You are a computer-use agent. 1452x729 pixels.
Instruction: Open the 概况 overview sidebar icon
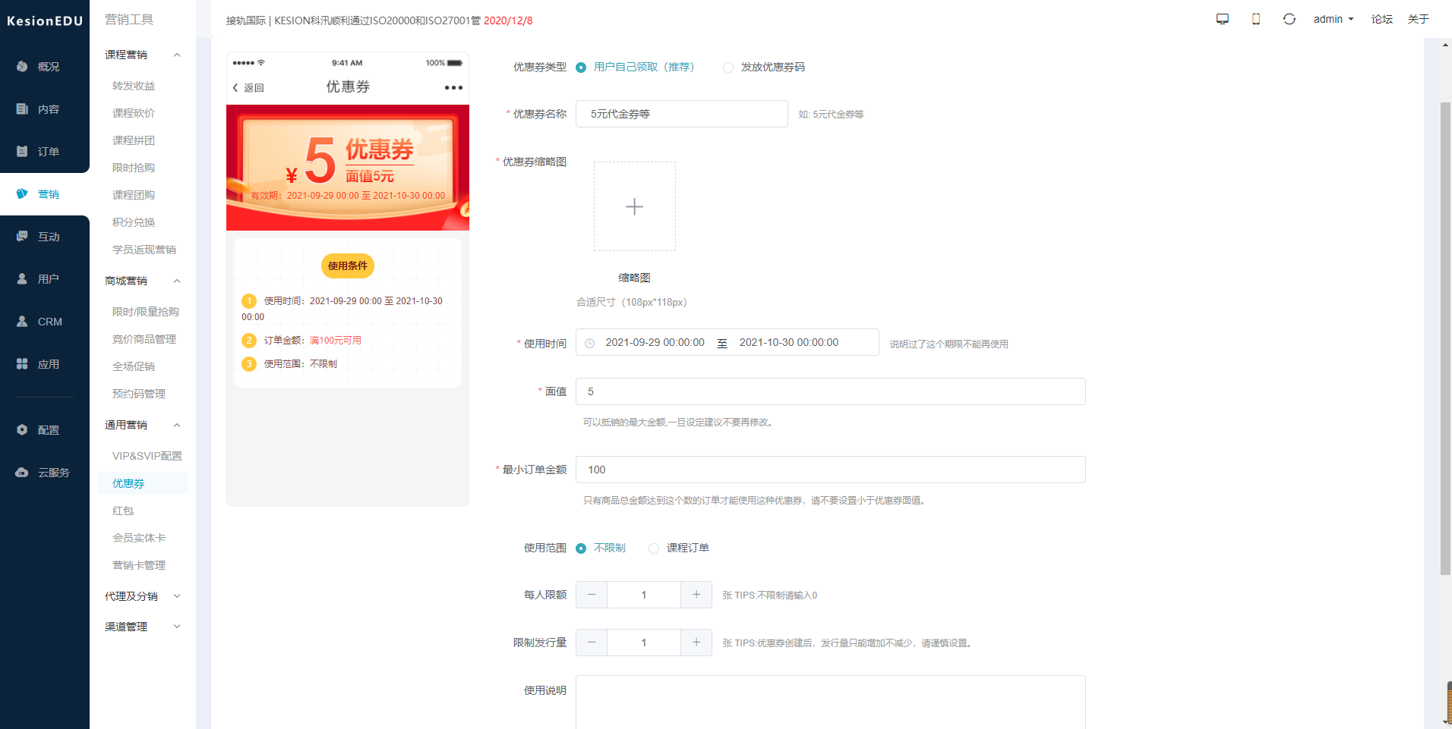coord(22,67)
